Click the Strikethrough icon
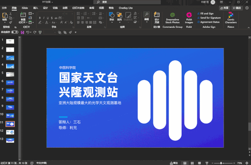 [56, 18]
